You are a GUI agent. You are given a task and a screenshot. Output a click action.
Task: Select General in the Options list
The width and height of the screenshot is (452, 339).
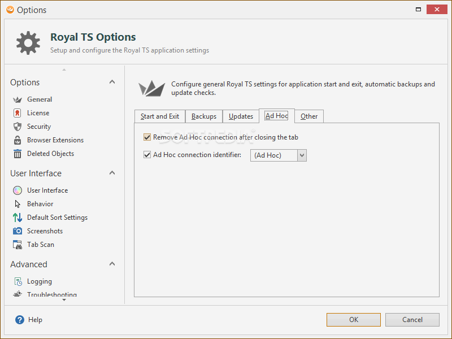[40, 99]
